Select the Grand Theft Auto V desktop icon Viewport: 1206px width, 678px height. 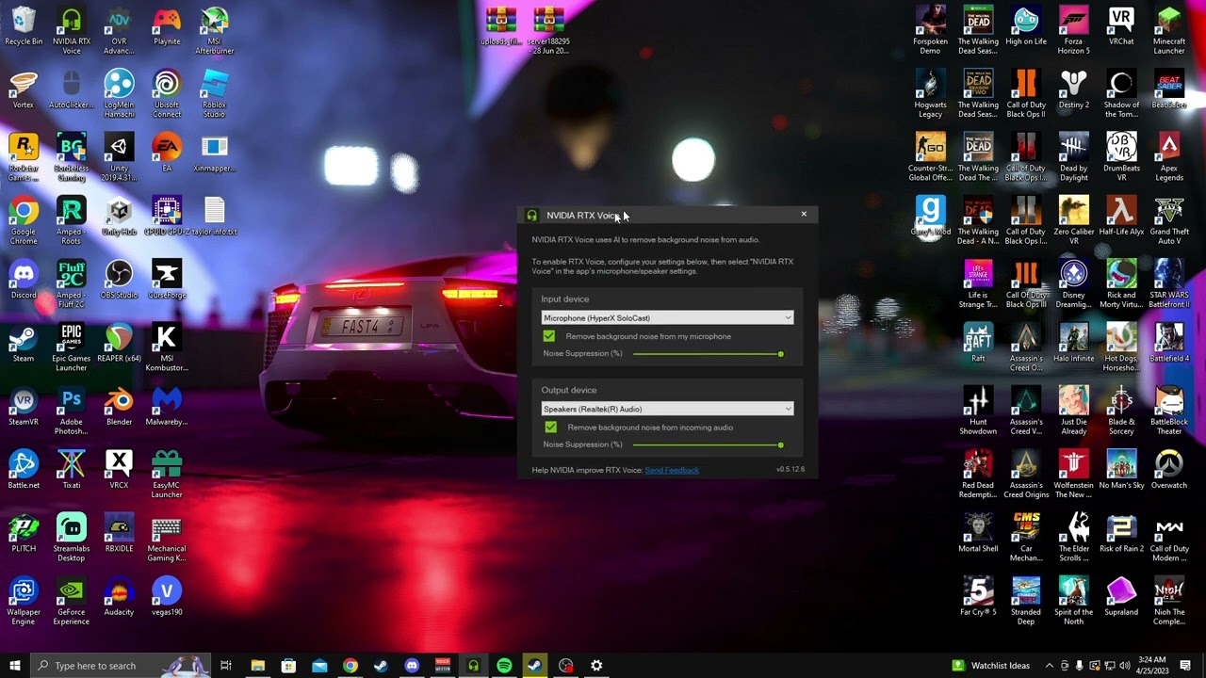pyautogui.click(x=1169, y=220)
